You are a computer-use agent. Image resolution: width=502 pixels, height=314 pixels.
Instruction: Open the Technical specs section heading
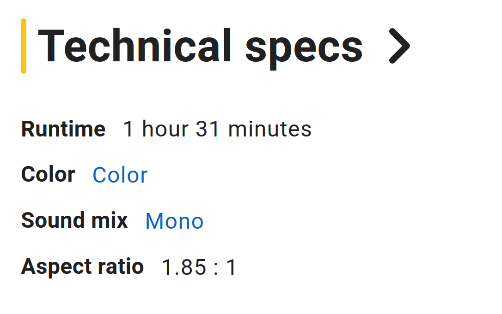(200, 48)
